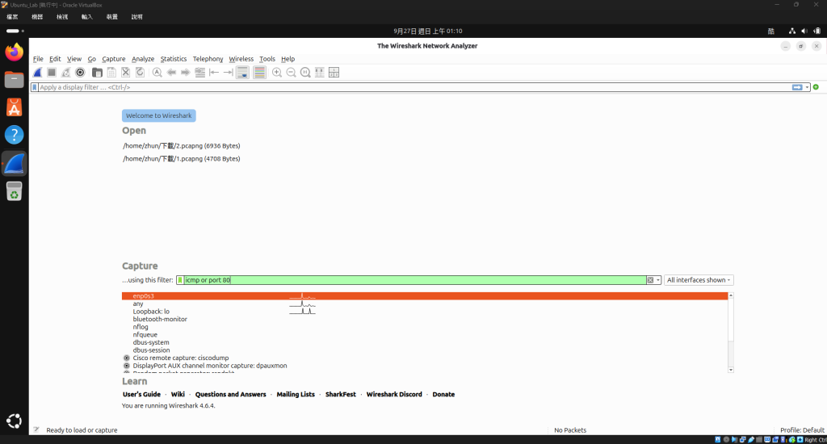
Task: Click the Stop capture toolbar icon
Action: (x=52, y=73)
